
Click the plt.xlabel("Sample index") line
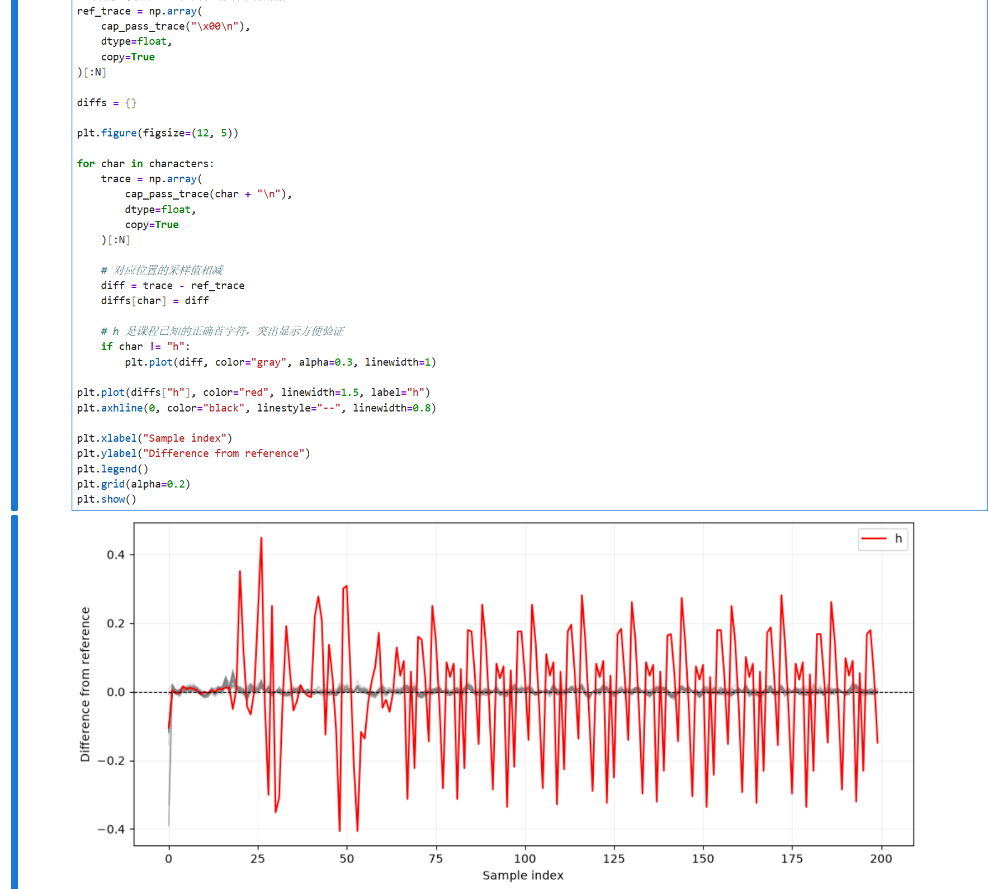[x=154, y=438]
